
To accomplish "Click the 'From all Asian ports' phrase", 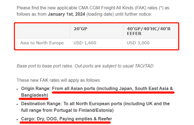I will coord(74,88).
